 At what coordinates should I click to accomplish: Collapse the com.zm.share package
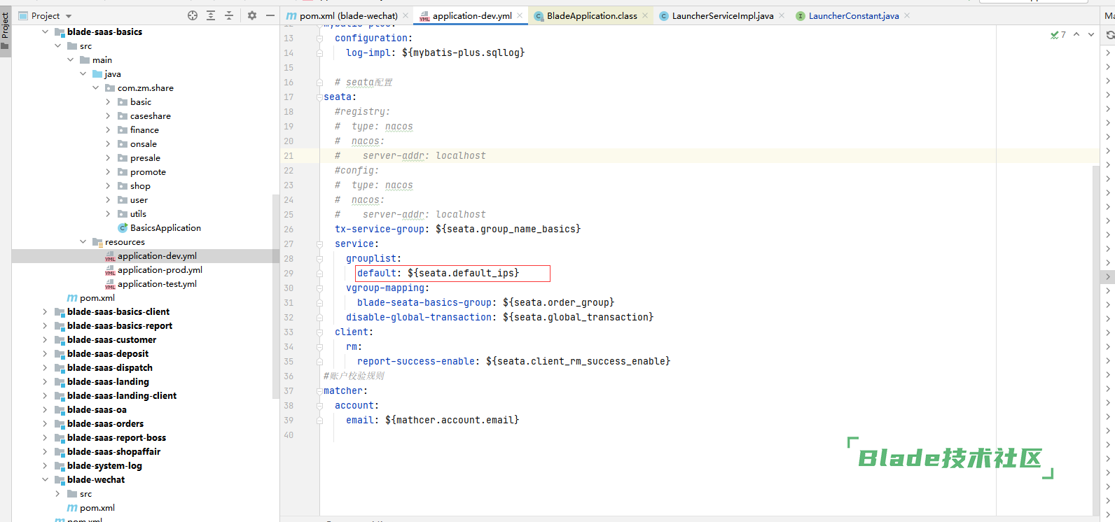click(x=96, y=87)
